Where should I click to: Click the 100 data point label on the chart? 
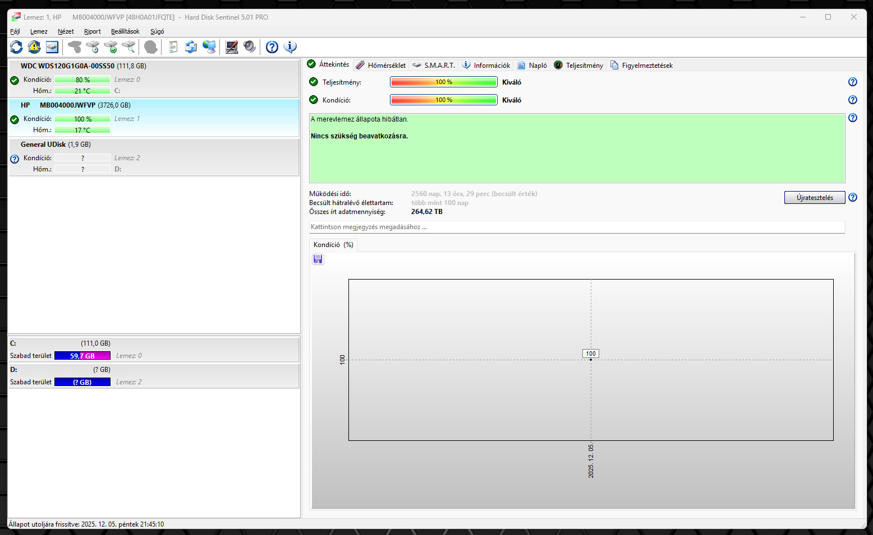pyautogui.click(x=591, y=353)
